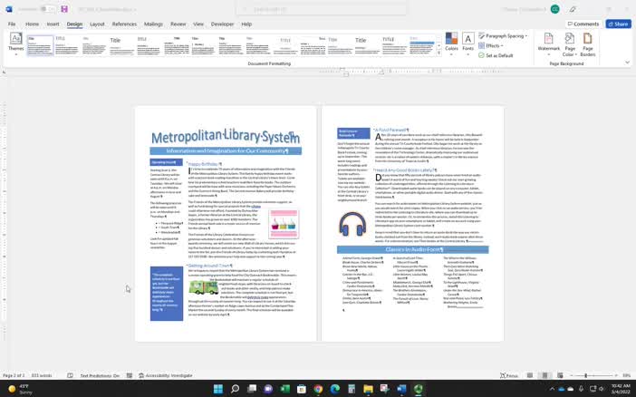This screenshot has width=636, height=397.
Task: Open word count in the status bar
Action: pyautogui.click(x=42, y=375)
